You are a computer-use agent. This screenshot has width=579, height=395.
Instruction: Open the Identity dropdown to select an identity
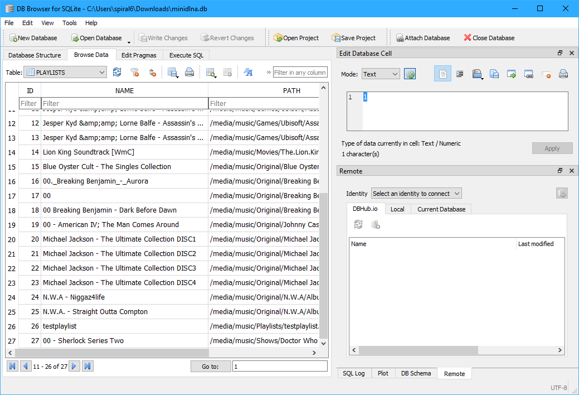click(x=416, y=194)
